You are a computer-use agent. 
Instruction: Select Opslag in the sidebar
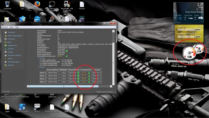(x=10, y=52)
